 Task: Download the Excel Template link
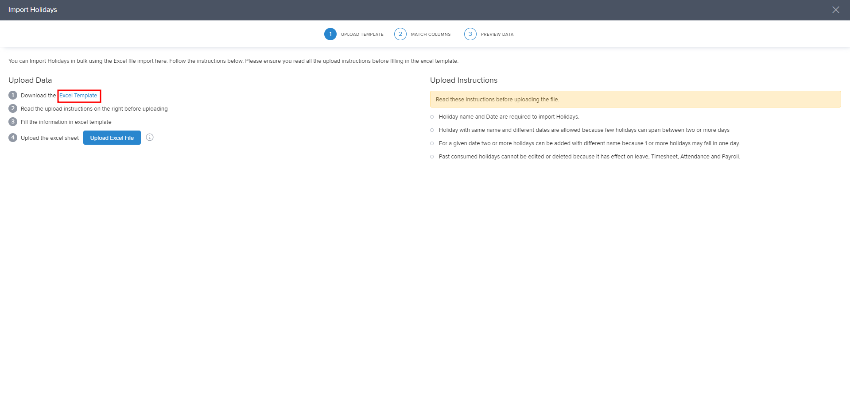78,96
